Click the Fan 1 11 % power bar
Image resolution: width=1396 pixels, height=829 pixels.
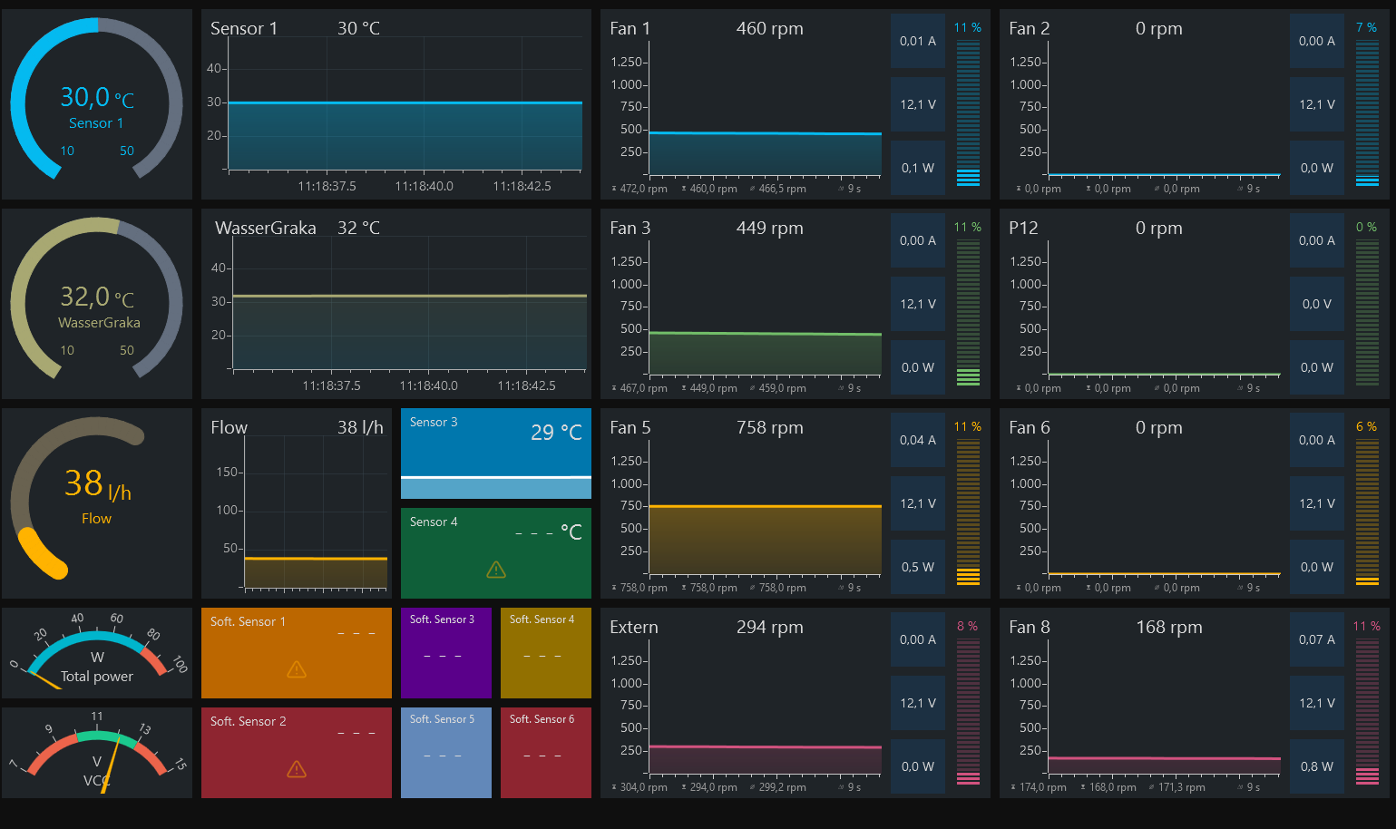point(968,112)
